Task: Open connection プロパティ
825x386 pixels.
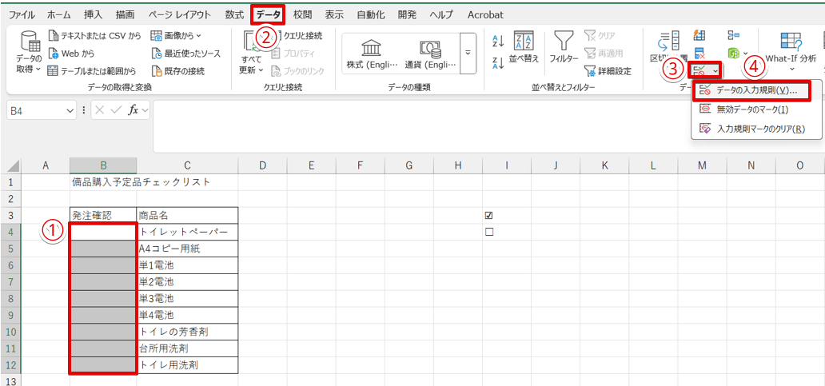Action: (293, 53)
